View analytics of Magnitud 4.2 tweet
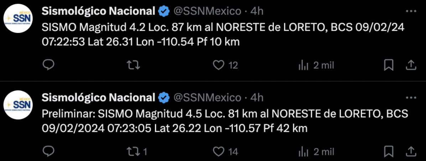The height and width of the screenshot is (161, 426). coord(303,65)
